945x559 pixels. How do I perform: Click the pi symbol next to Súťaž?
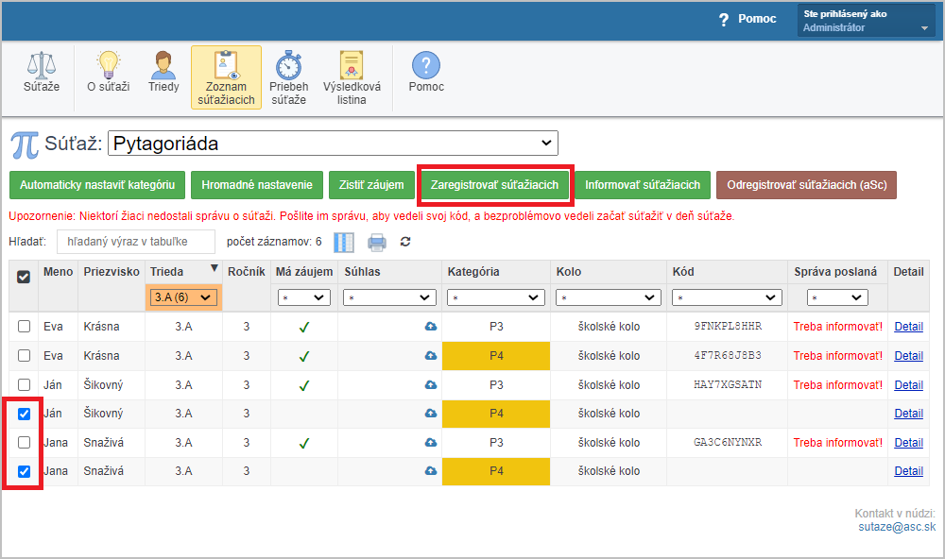point(25,144)
